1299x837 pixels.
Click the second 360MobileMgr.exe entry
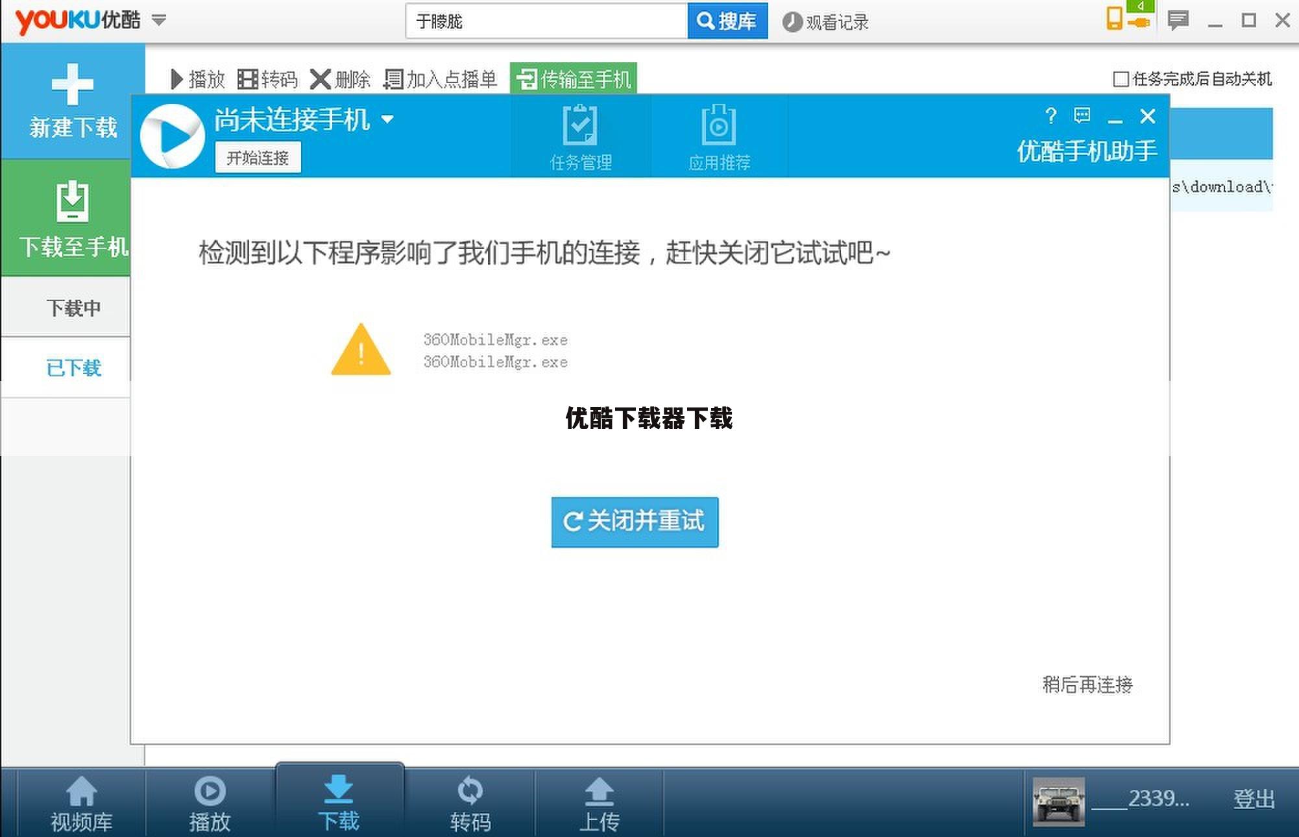[495, 361]
